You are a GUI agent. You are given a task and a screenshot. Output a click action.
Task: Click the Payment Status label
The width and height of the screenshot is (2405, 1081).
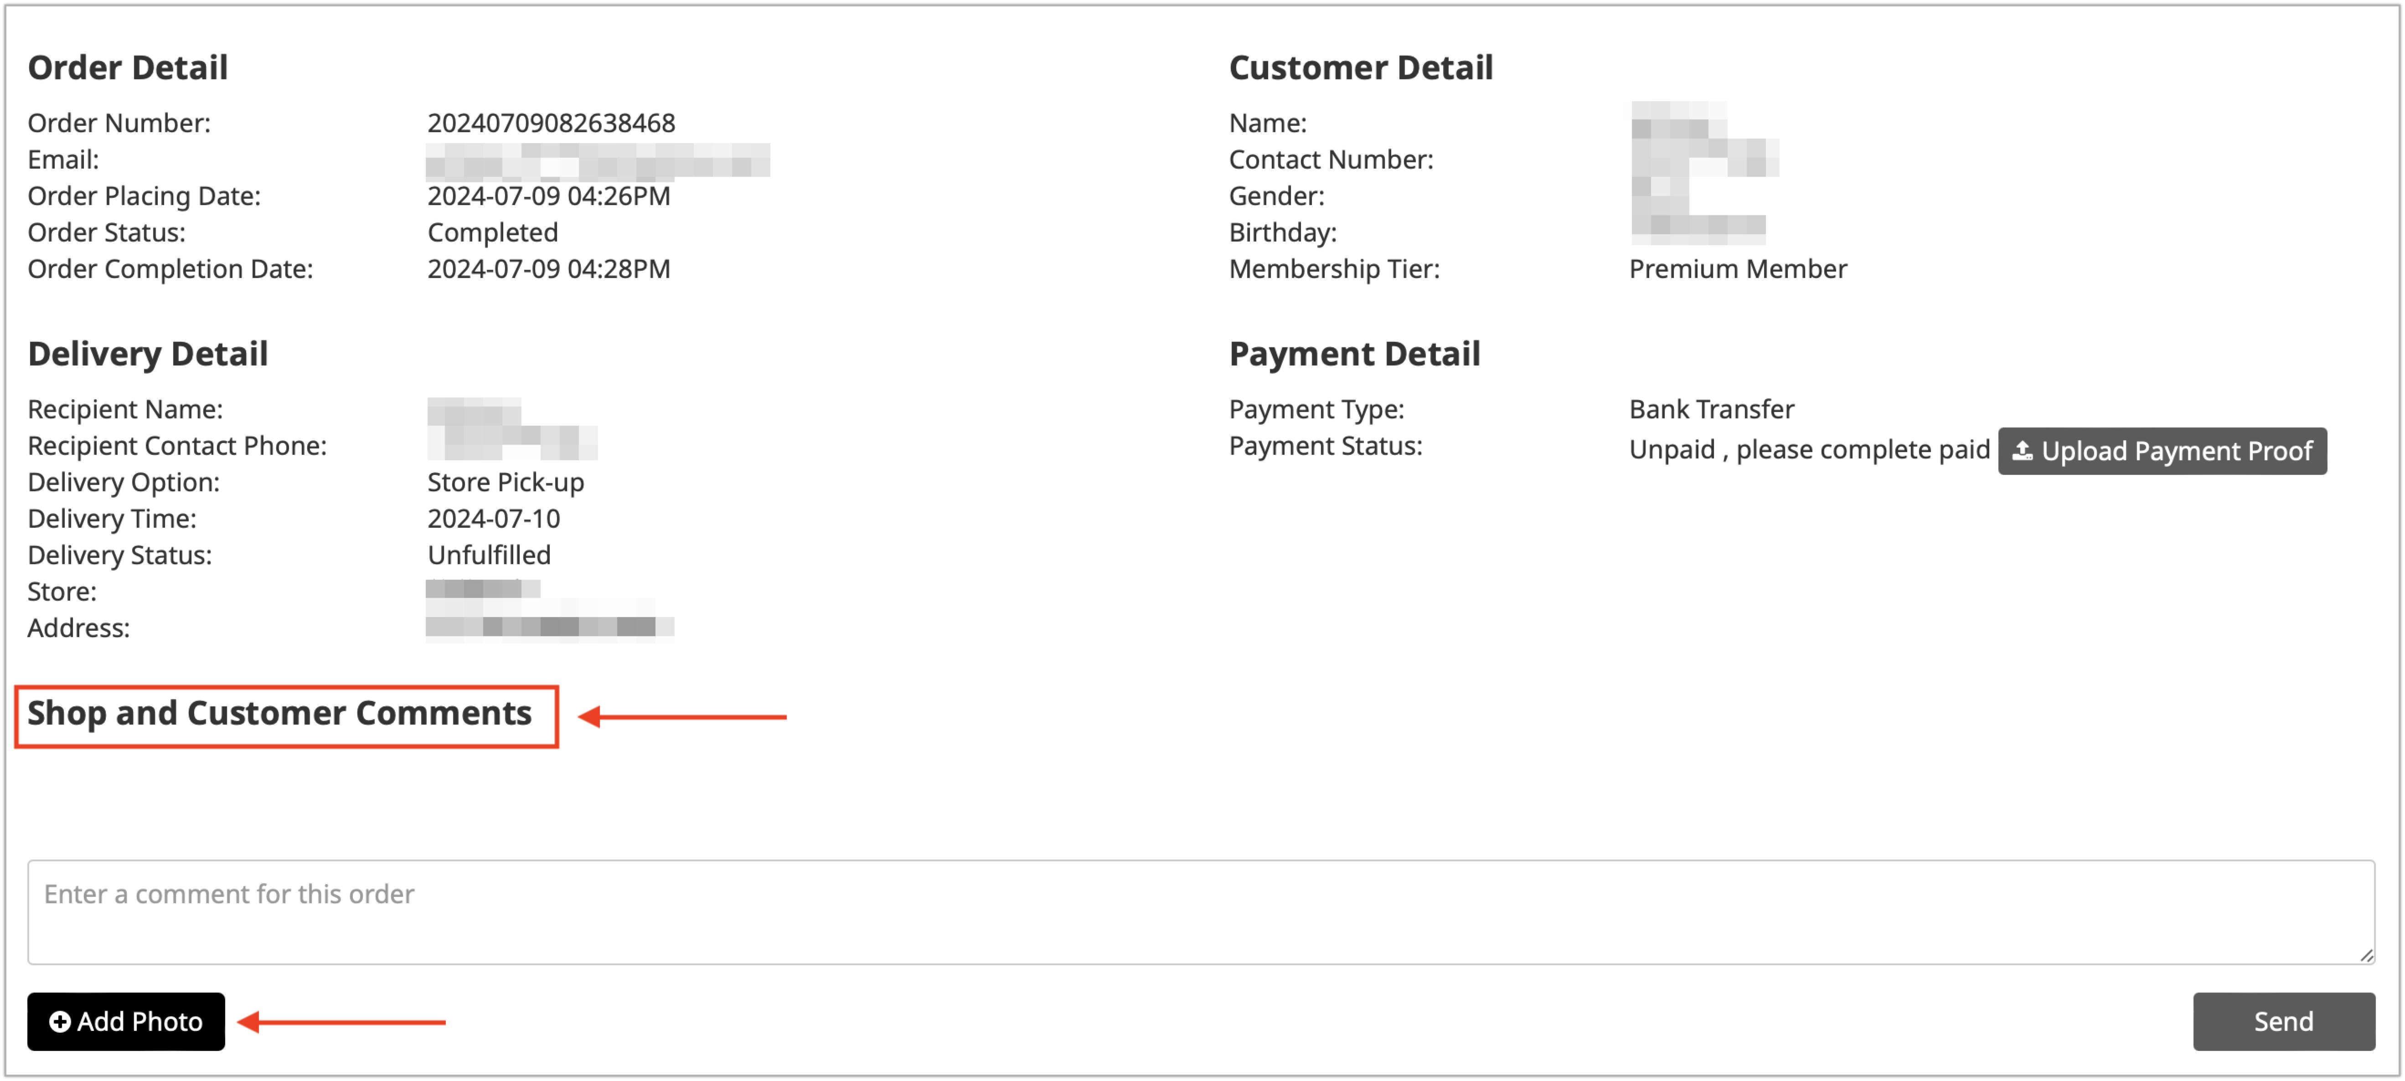click(x=1325, y=445)
